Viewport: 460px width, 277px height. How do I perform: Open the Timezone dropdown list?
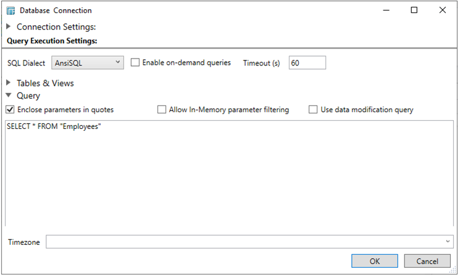448,242
